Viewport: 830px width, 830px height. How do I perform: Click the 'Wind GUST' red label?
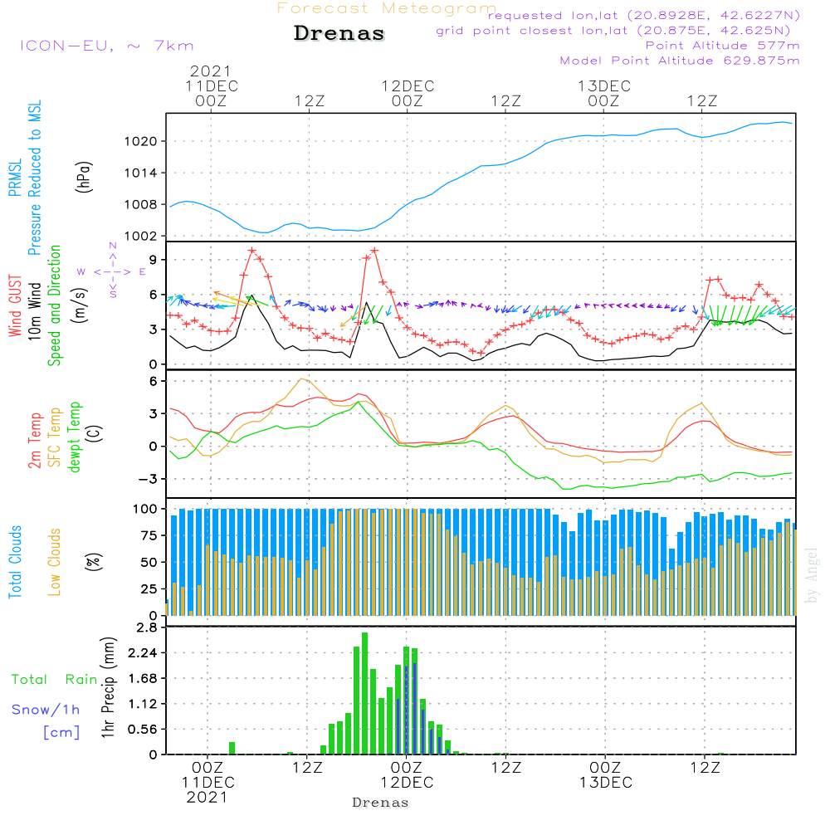click(x=15, y=305)
